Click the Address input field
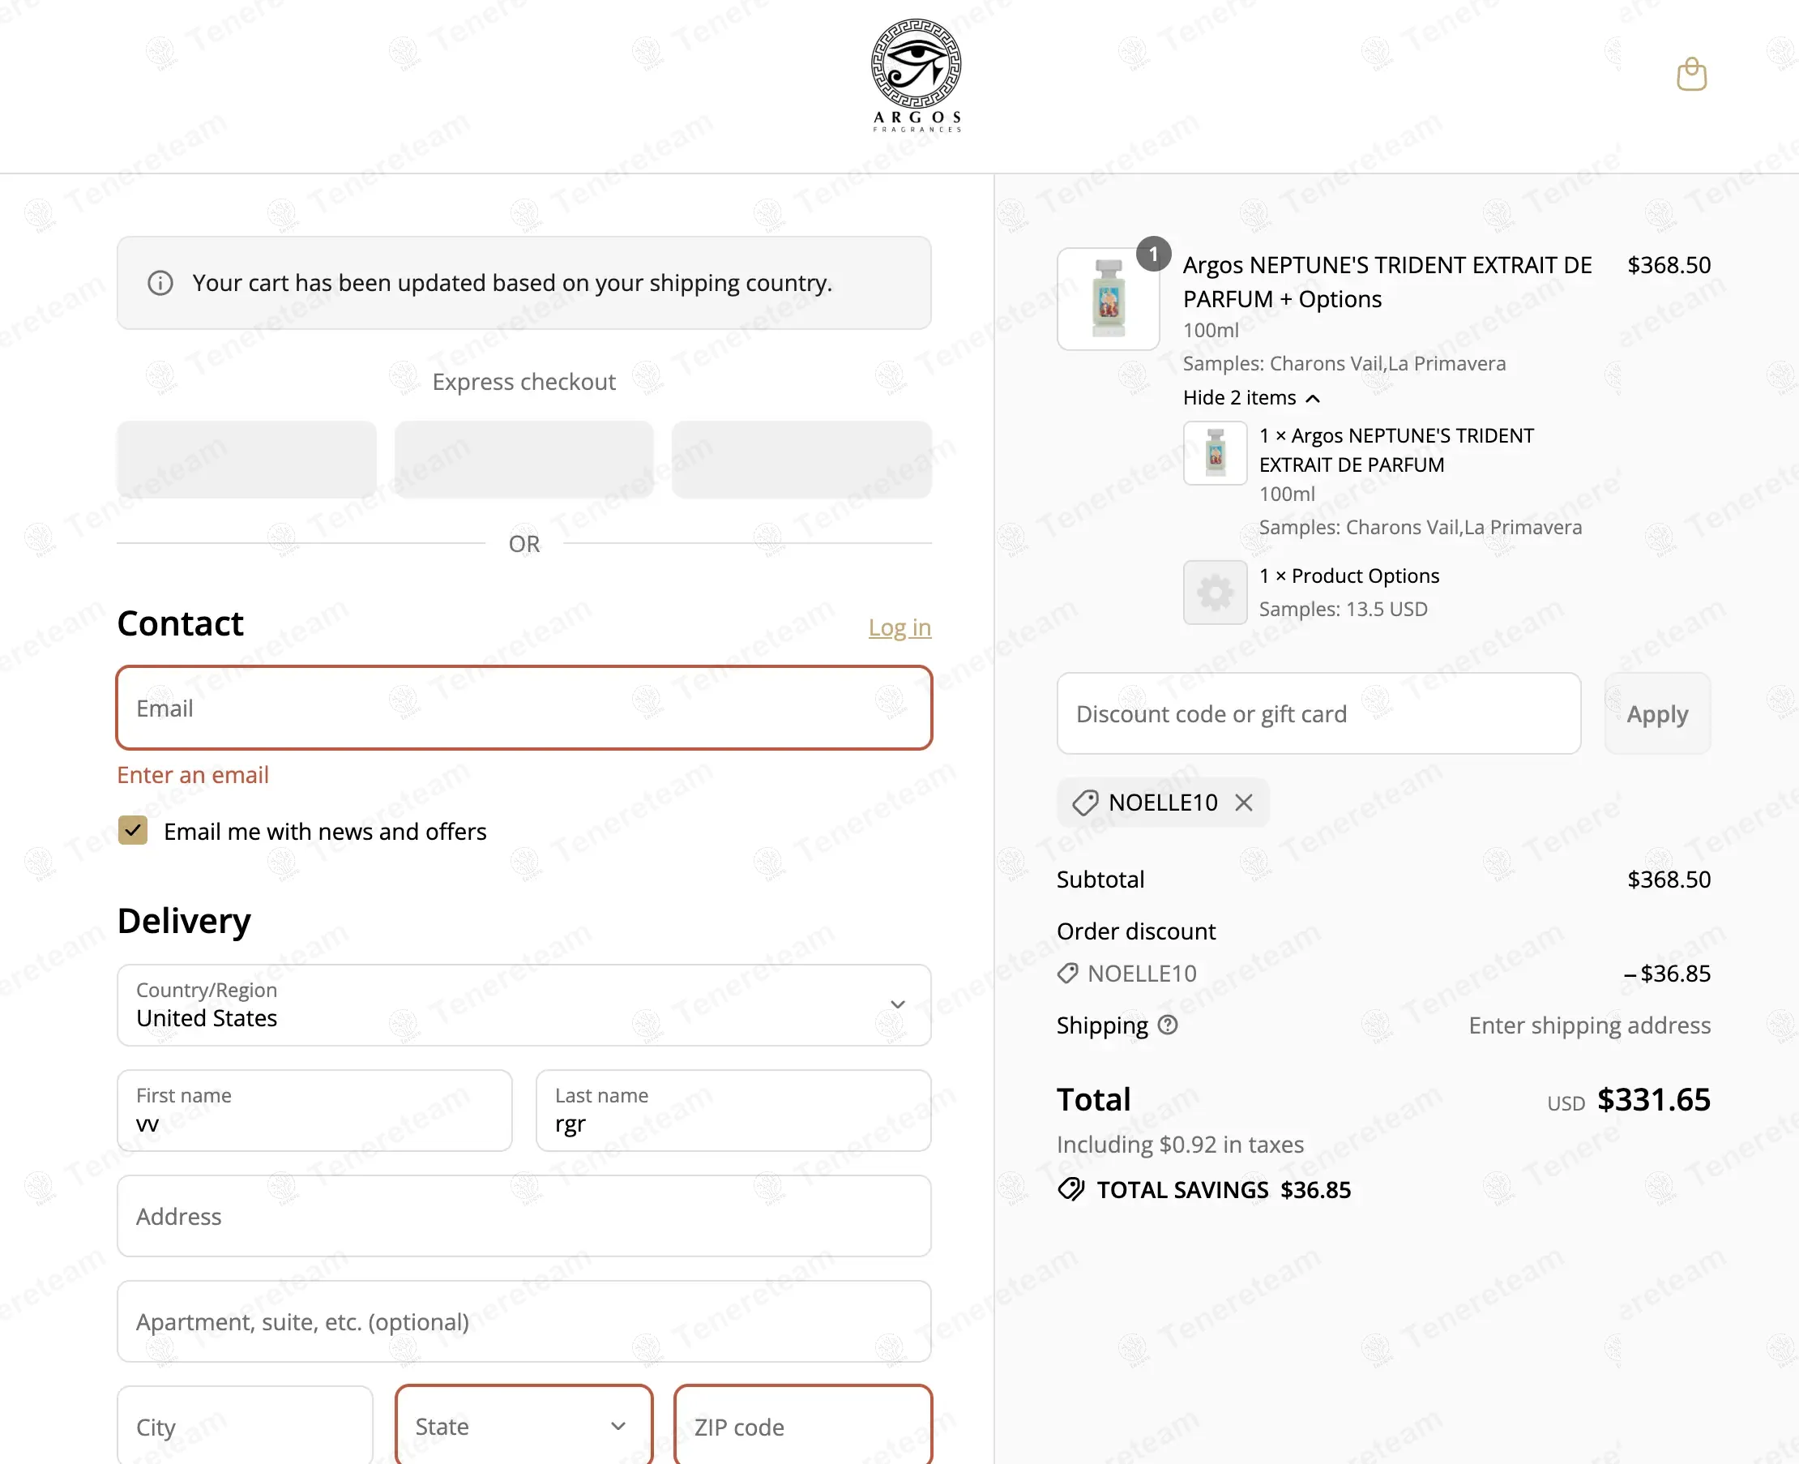The width and height of the screenshot is (1799, 1464). click(523, 1215)
